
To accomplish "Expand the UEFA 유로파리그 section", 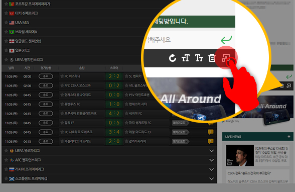I will (212, 151).
